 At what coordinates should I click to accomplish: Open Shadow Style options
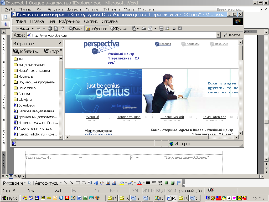point(166,183)
